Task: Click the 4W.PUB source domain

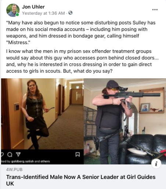Action: (x=14, y=170)
